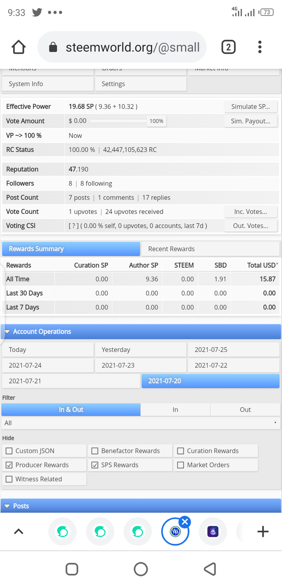The image size is (282, 588).
Task: Tap the Android recent apps square button
Action: coord(72,569)
